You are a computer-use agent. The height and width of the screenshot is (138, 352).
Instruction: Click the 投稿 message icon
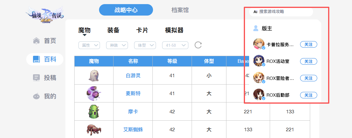[x=36, y=78]
